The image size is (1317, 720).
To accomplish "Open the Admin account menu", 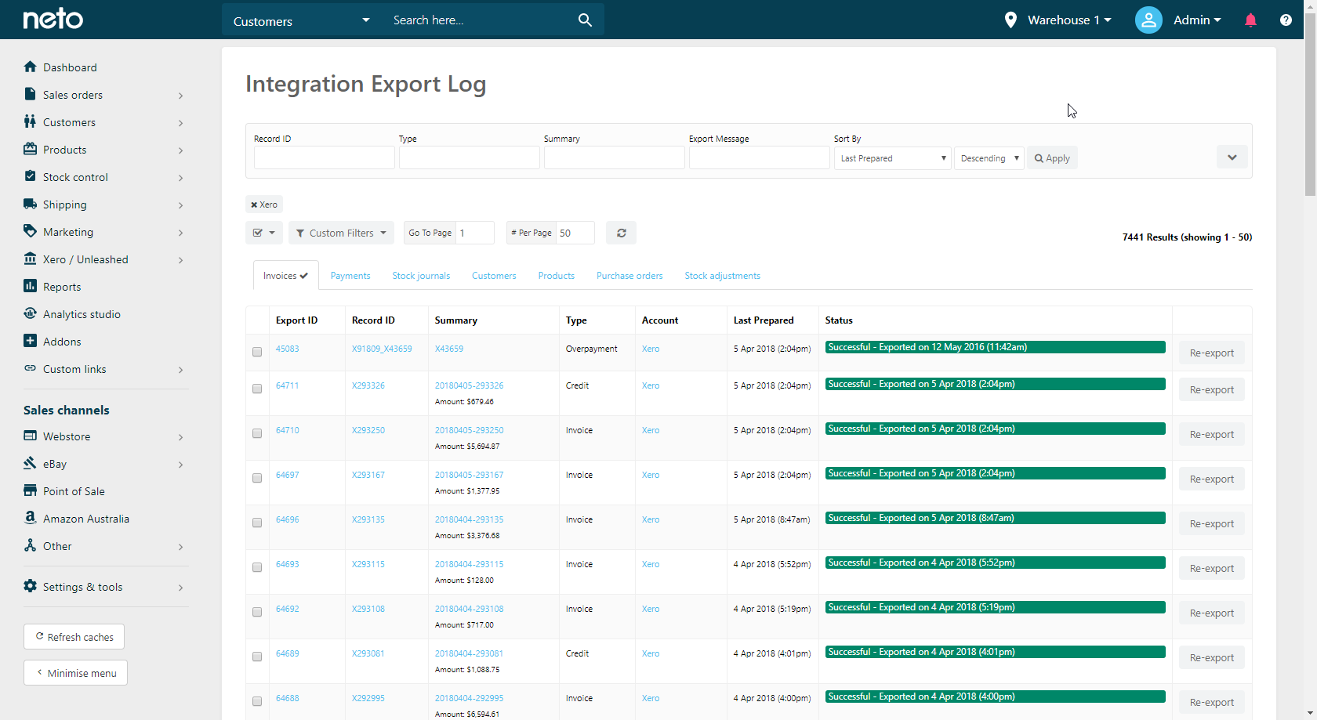I will (x=1197, y=20).
